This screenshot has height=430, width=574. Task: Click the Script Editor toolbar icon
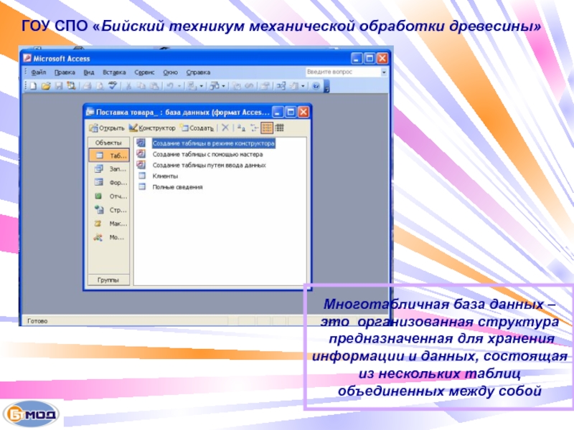pyautogui.click(x=249, y=86)
